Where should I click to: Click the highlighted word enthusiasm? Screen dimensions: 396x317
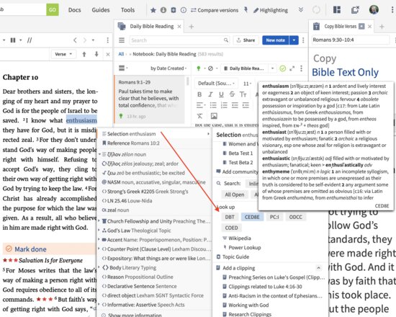81,120
